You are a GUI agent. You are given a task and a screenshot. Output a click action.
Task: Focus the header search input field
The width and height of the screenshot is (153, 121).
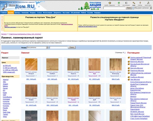[x=114, y=8]
